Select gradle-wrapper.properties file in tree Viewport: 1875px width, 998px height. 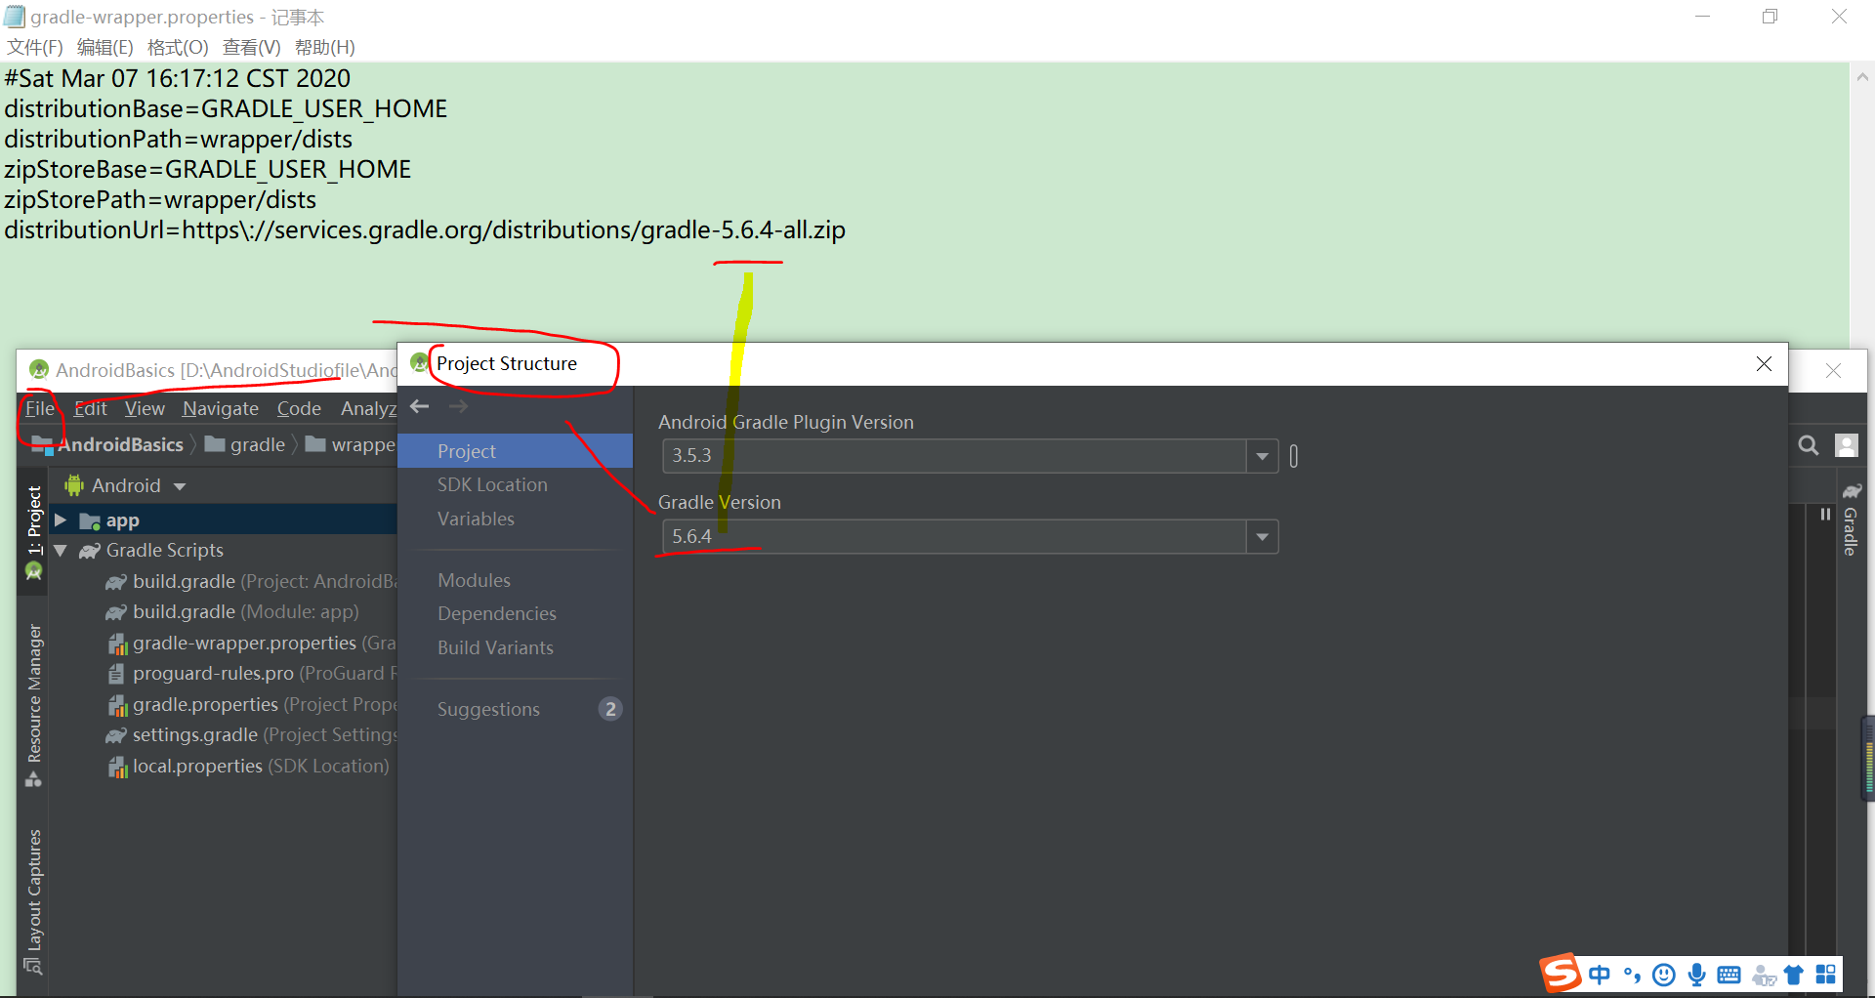click(252, 643)
